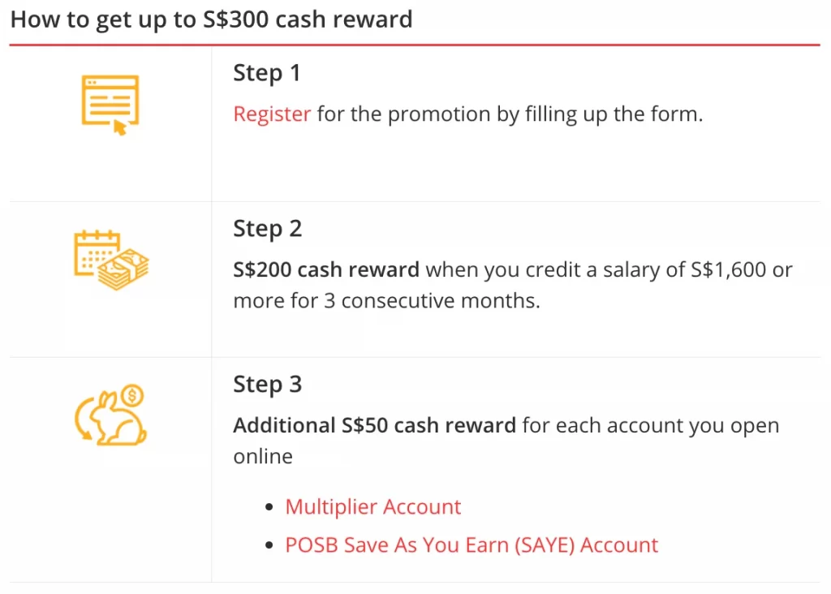Select the Step 1 heading
The height and width of the screenshot is (594, 831).
coord(267,73)
